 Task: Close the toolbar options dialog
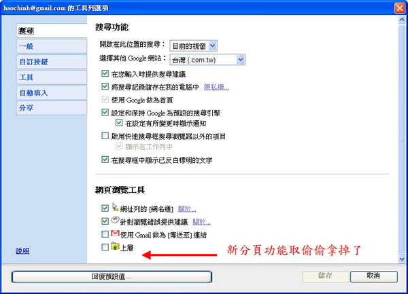click(x=400, y=8)
